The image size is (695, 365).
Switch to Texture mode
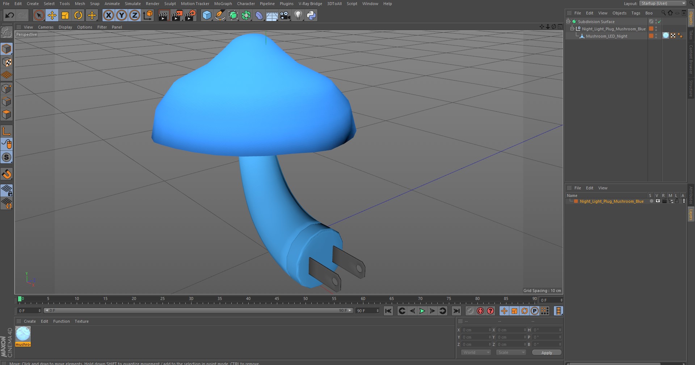[x=7, y=62]
